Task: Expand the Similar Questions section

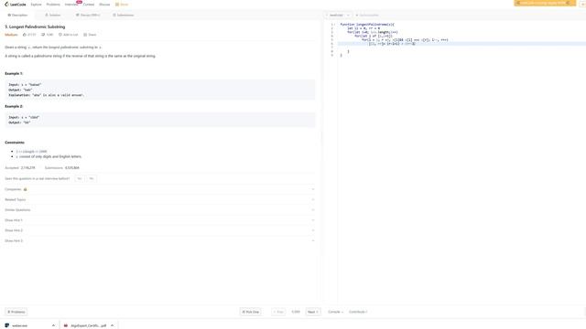Action: click(x=159, y=210)
